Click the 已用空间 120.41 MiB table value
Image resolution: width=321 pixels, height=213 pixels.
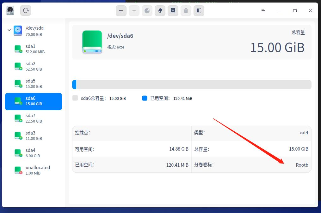177,165
